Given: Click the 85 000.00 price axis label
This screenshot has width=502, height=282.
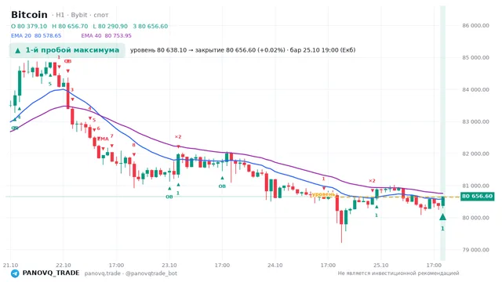Looking at the screenshot, I should [x=476, y=57].
